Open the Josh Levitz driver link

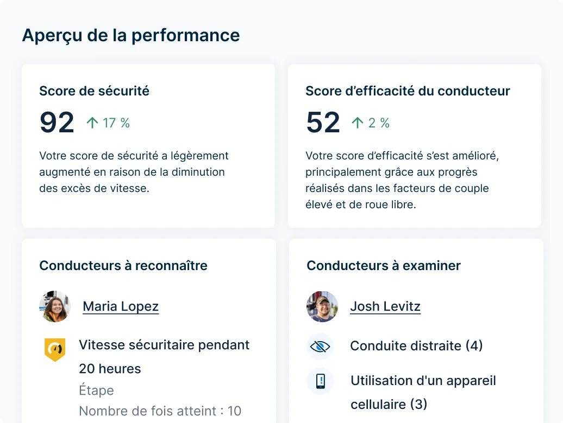[x=385, y=306]
